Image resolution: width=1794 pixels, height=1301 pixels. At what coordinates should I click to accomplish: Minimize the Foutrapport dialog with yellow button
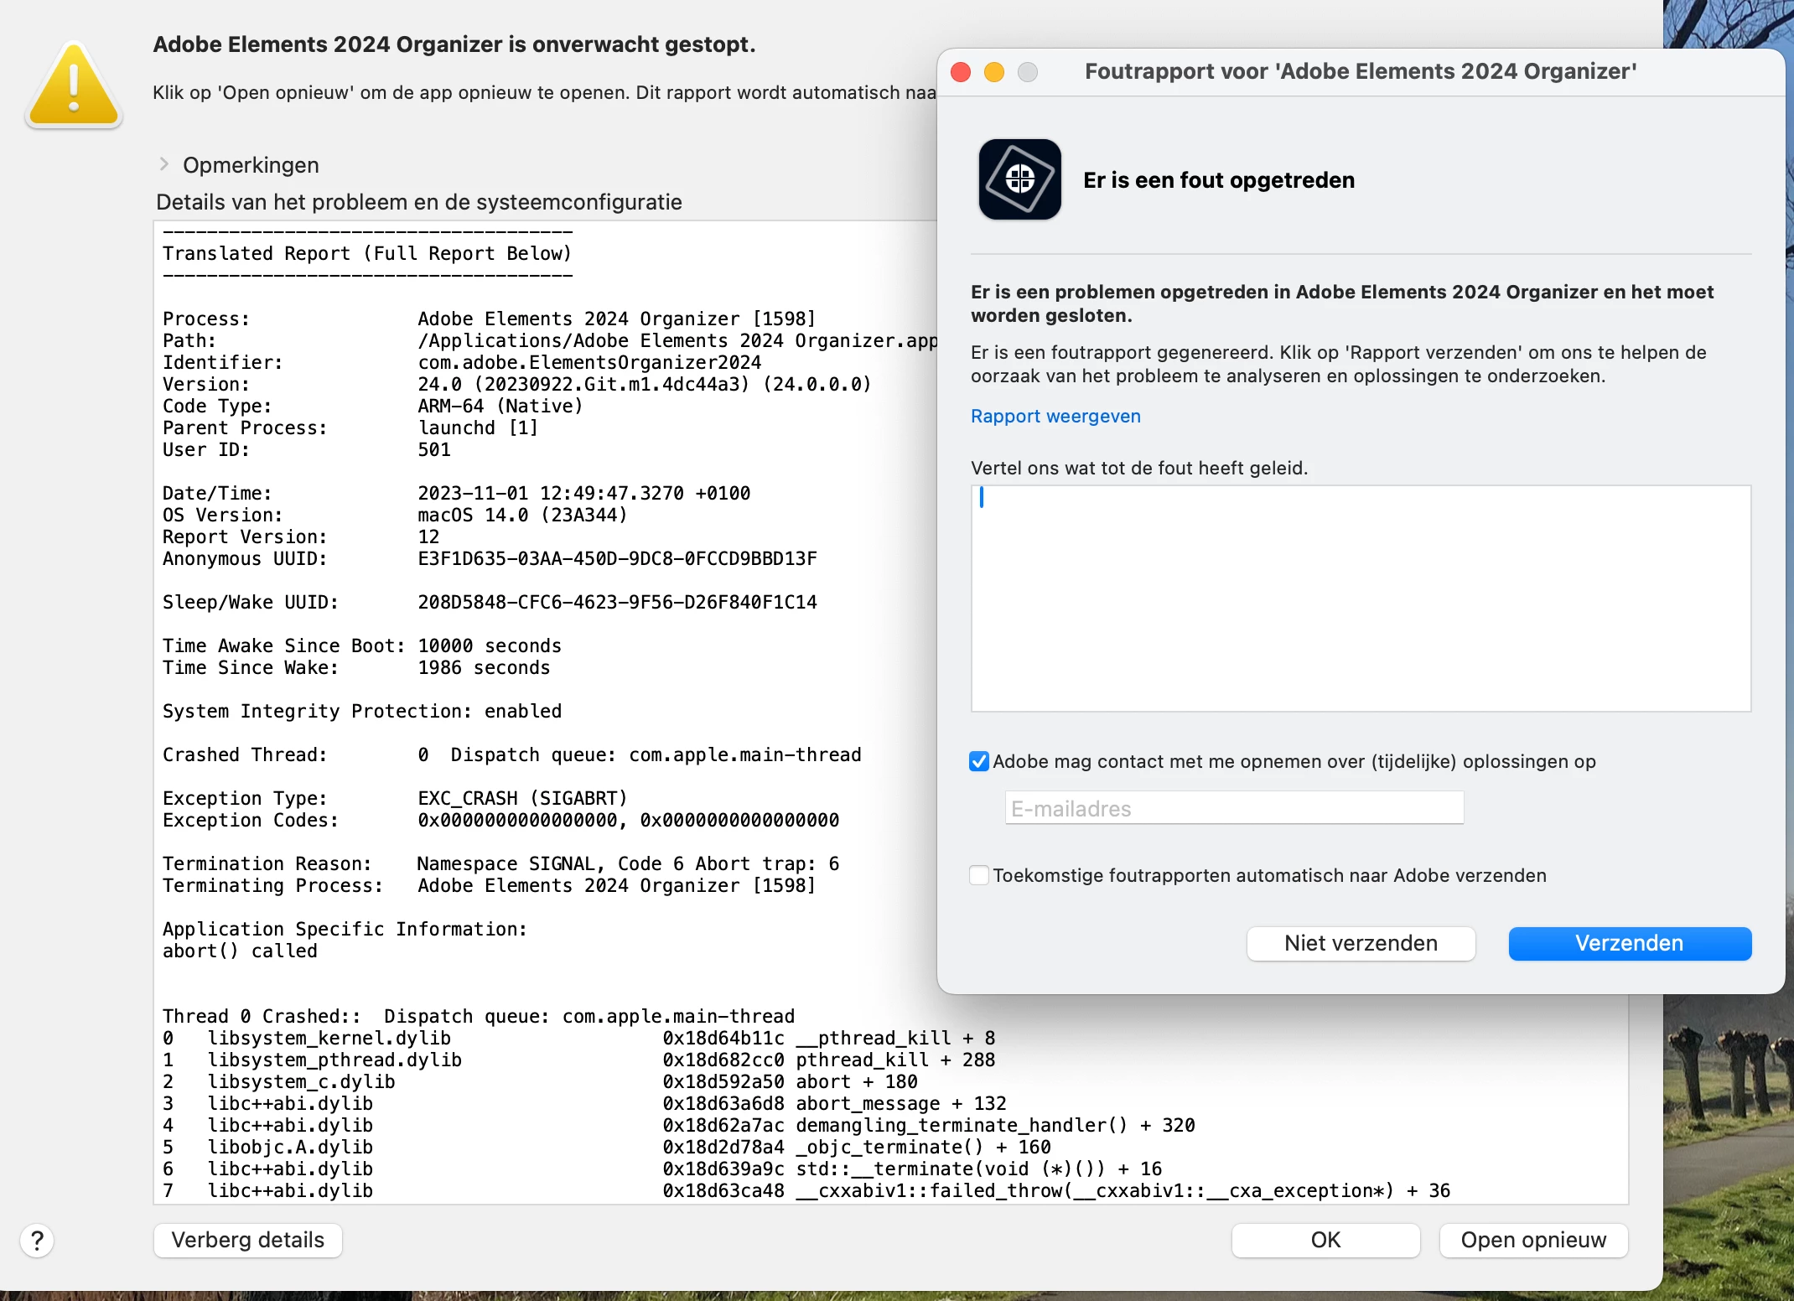994,72
